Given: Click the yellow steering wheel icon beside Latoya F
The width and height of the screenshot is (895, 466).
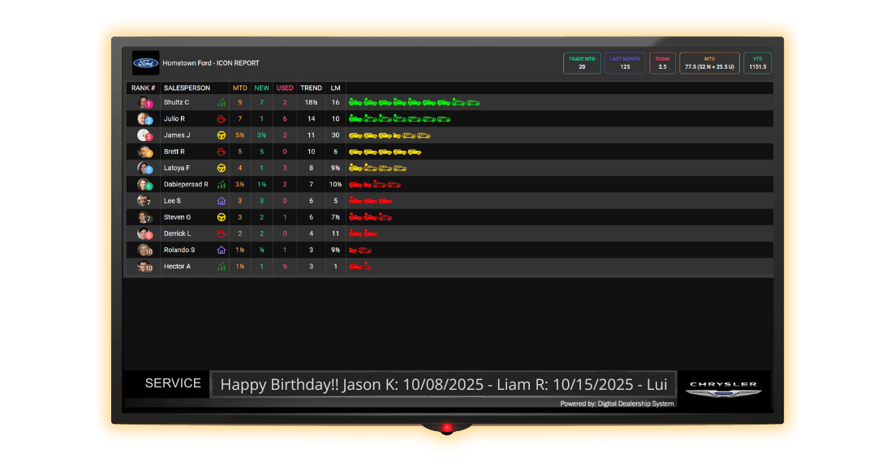Looking at the screenshot, I should (x=221, y=168).
